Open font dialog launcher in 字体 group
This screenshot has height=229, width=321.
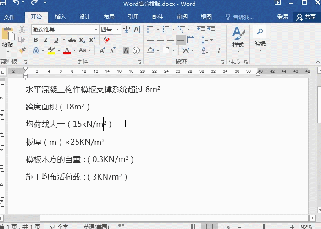[x=139, y=62]
